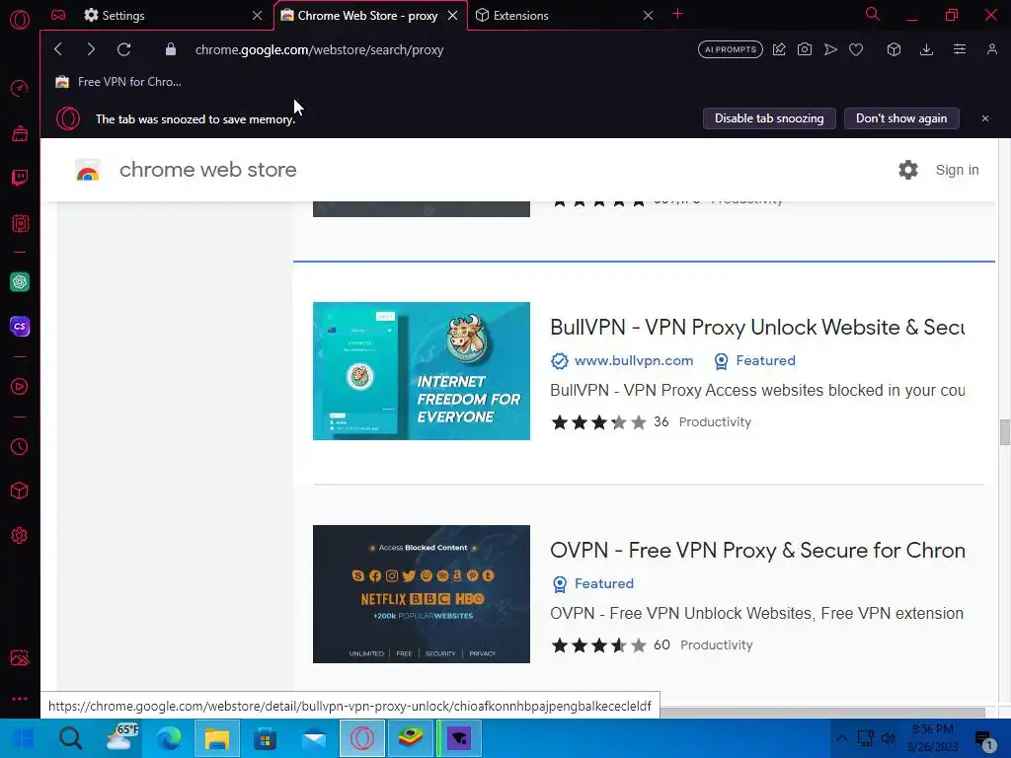
Task: Open File Explorer from the taskbar
Action: (x=217, y=738)
